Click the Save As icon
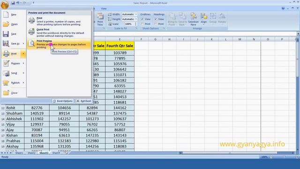The width and height of the screenshot is (300, 169). coord(6,44)
